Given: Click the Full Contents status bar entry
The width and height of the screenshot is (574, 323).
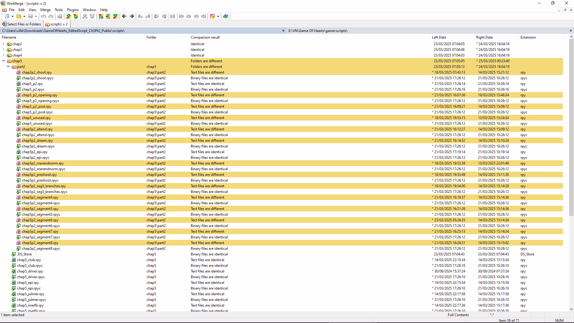Looking at the screenshot, I should pos(458,315).
